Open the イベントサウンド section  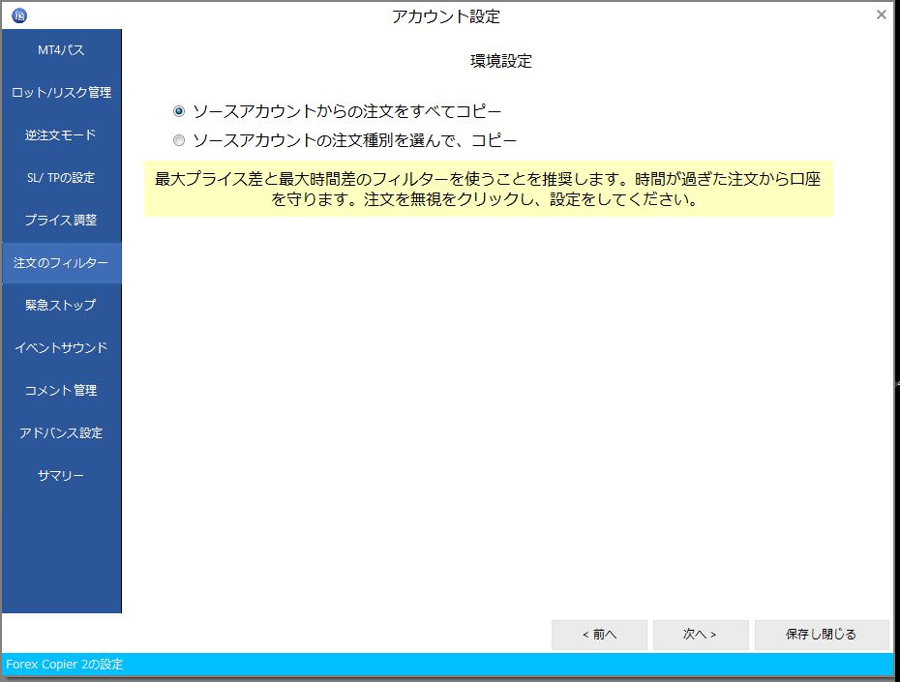(x=61, y=347)
